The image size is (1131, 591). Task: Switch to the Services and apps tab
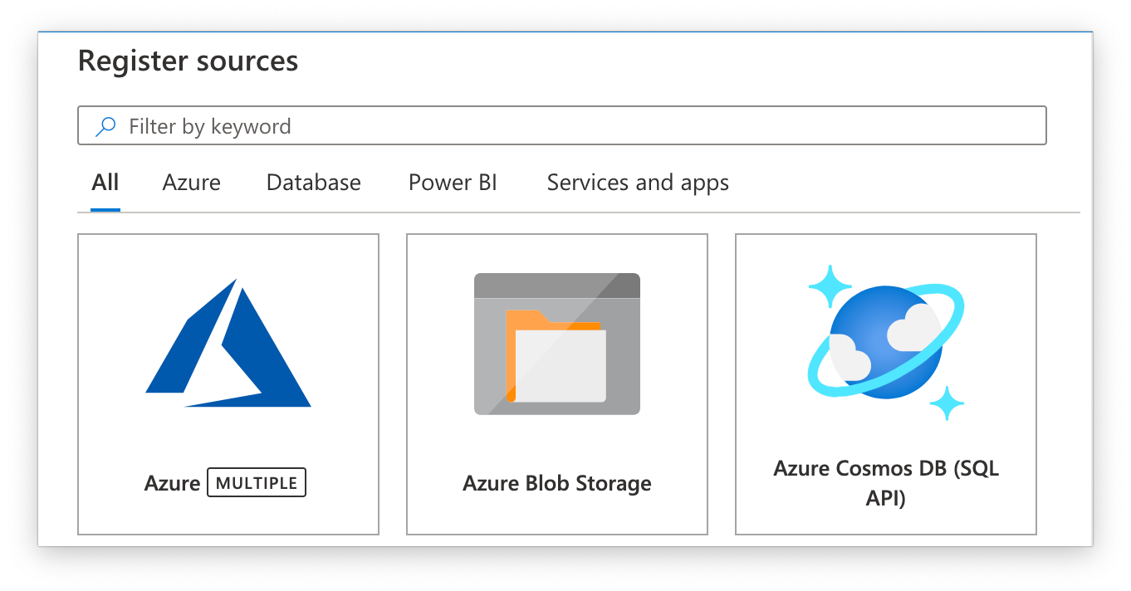pos(637,182)
